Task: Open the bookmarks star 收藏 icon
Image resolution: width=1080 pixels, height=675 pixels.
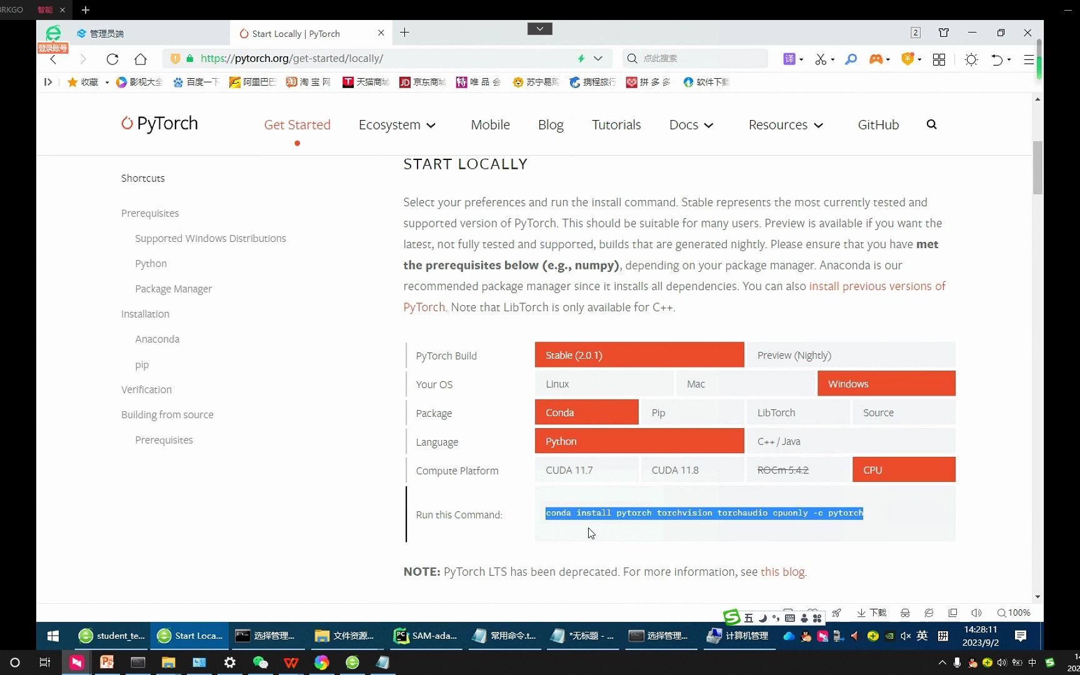Action: (72, 82)
